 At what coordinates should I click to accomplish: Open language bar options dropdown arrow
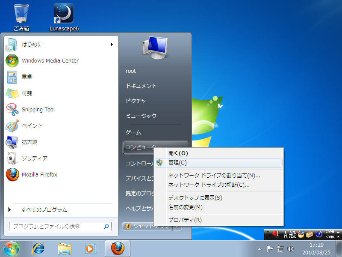point(338,237)
